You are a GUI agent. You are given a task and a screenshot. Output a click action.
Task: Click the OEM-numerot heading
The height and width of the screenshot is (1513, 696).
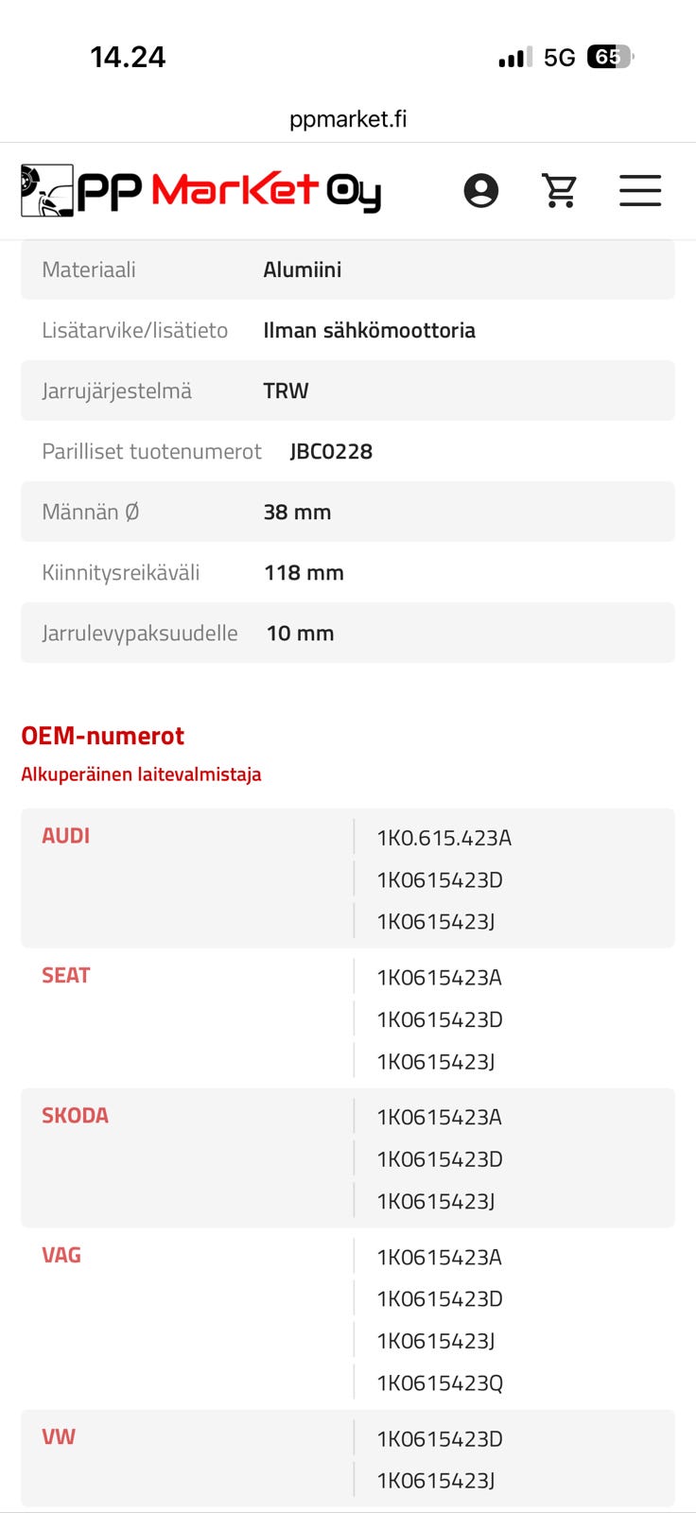pyautogui.click(x=103, y=736)
